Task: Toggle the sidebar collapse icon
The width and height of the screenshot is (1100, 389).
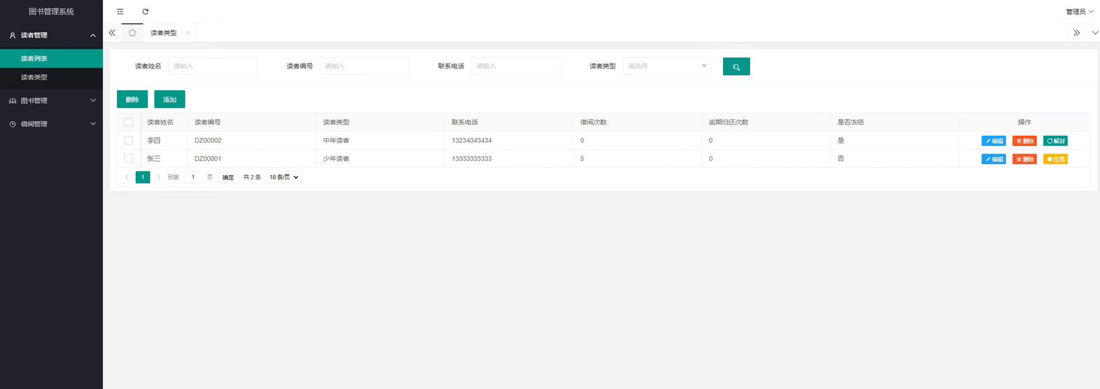Action: (x=120, y=12)
